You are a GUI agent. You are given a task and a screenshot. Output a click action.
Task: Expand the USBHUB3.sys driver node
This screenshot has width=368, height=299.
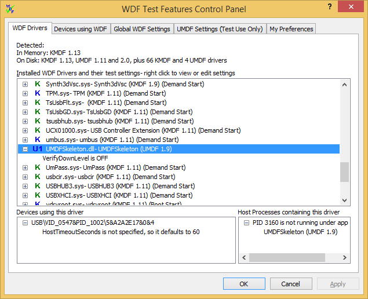25,187
